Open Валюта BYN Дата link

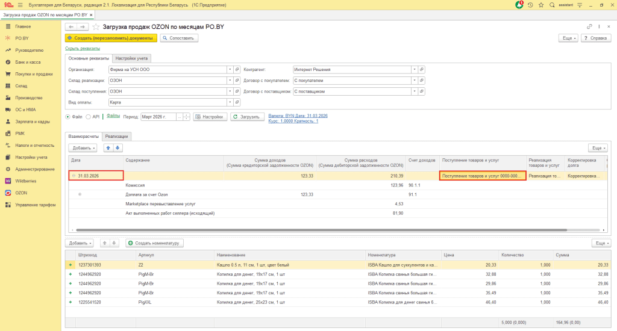298,116
